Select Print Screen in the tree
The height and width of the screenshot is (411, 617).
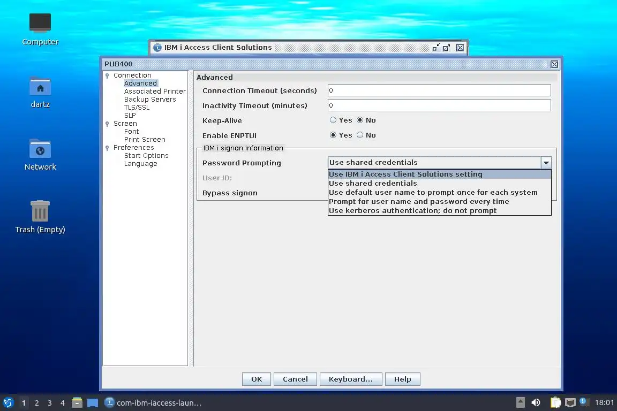[x=145, y=140]
